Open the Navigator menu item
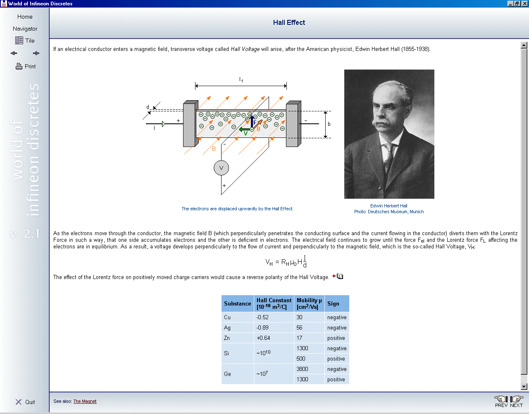The image size is (529, 414). 25,29
